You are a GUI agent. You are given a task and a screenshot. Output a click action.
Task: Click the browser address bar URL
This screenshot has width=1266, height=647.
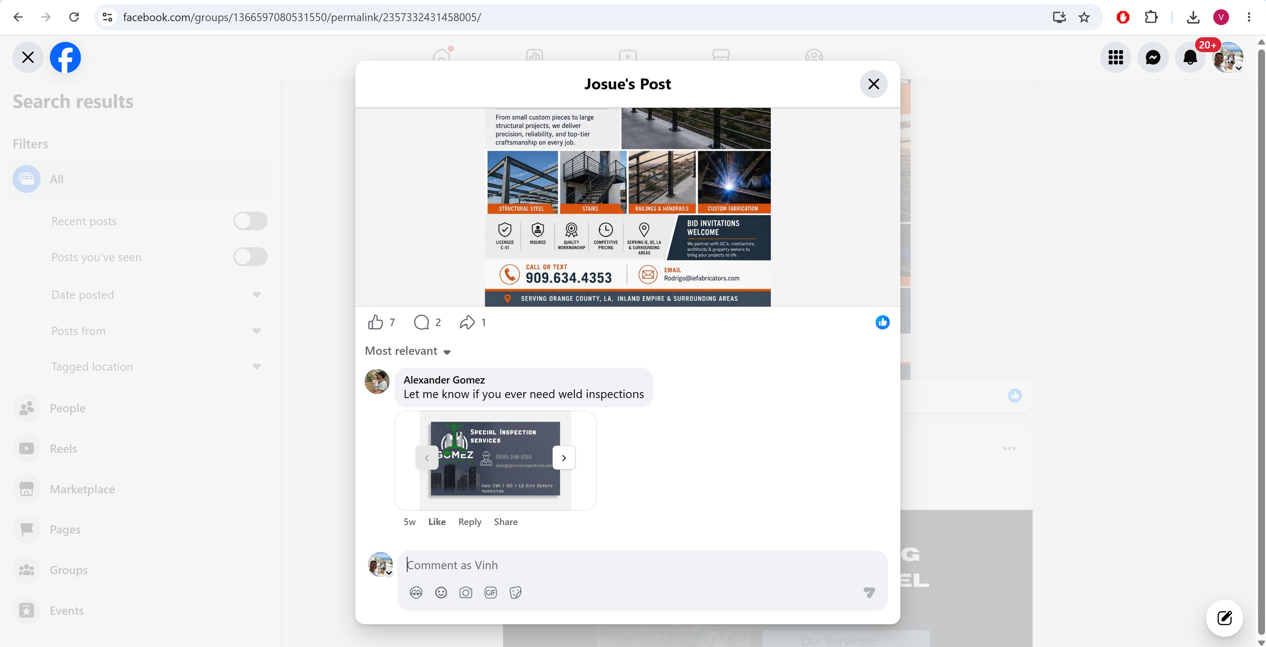coord(302,17)
